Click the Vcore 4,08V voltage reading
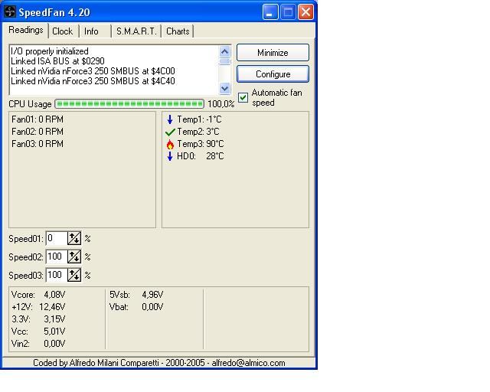Screen dimensions: 490x392 point(38,295)
